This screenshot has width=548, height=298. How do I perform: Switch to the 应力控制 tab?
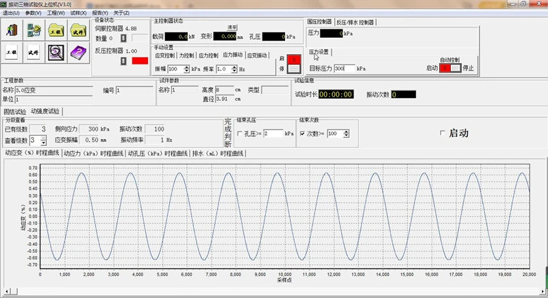pos(208,55)
